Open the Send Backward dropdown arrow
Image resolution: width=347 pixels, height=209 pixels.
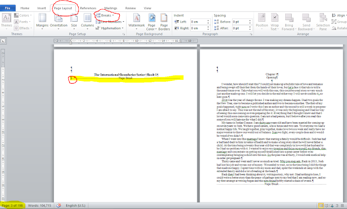(313, 29)
